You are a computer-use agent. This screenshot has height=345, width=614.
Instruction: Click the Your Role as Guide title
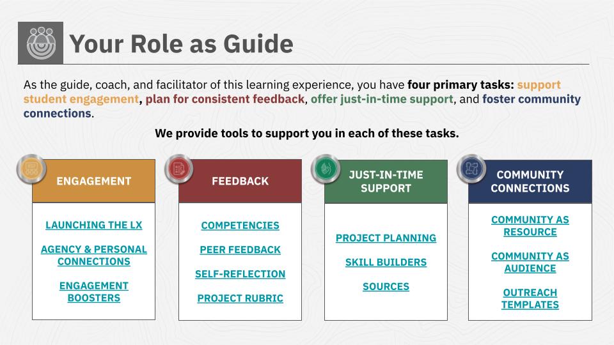coord(181,43)
